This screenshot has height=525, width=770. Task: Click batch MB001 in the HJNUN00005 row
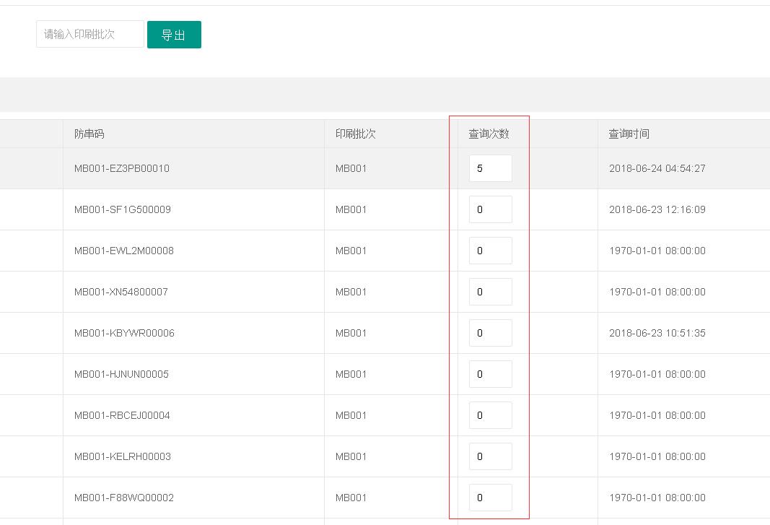point(351,374)
